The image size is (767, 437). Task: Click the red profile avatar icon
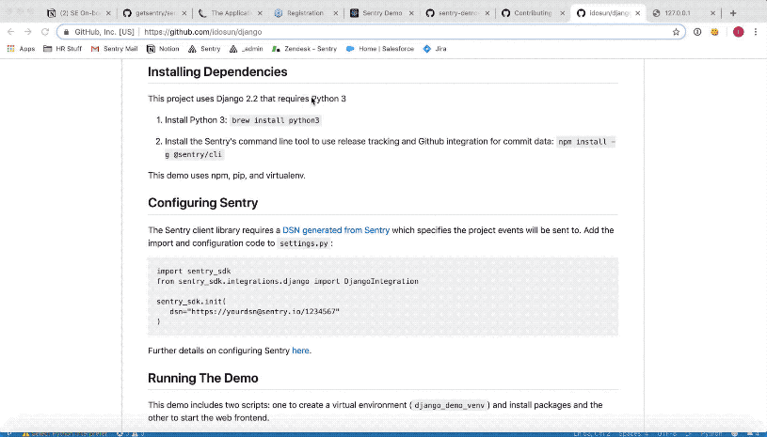click(738, 32)
